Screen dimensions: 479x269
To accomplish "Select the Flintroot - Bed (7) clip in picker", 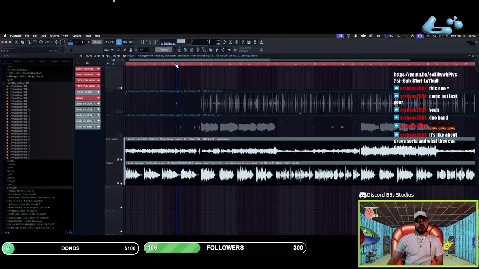I will [x=88, y=92].
